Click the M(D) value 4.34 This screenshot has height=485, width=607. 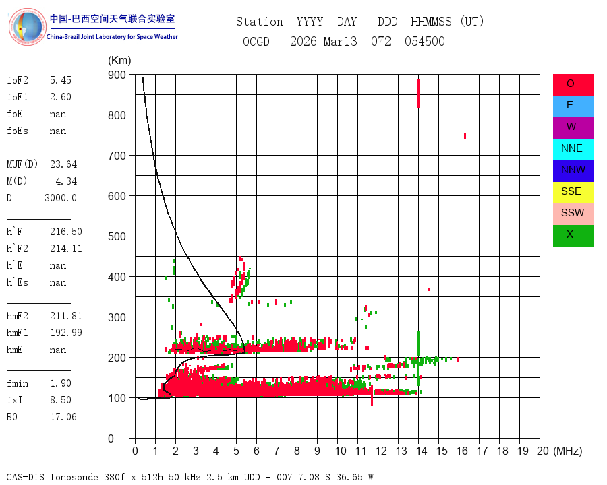pos(66,181)
